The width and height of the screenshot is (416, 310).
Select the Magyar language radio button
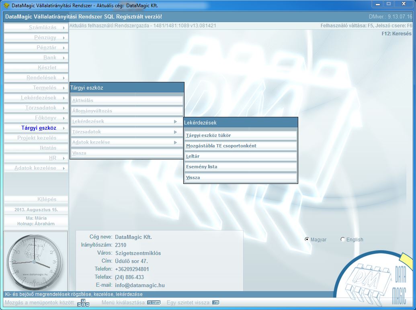tap(307, 239)
